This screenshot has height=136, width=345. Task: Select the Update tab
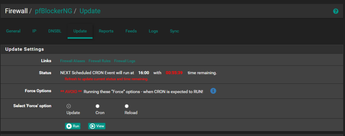[80, 31]
